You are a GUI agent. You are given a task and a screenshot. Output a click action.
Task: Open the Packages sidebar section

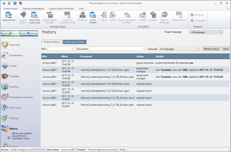pos(14,76)
